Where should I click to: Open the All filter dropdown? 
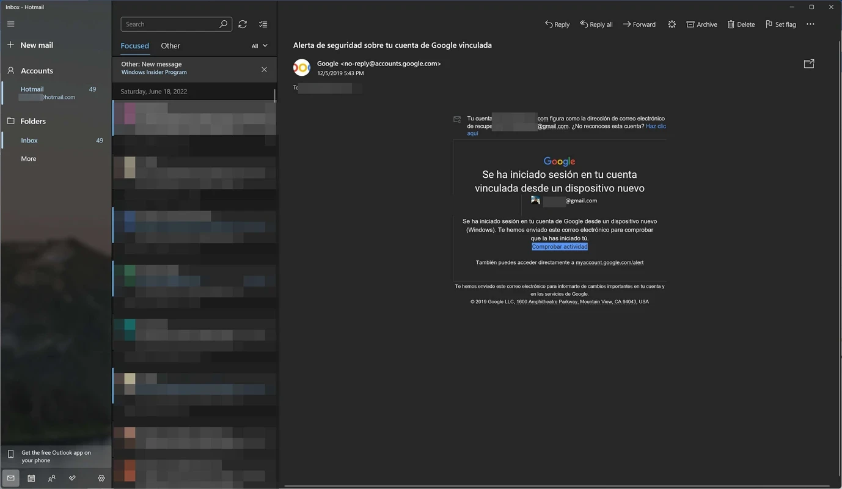click(260, 46)
